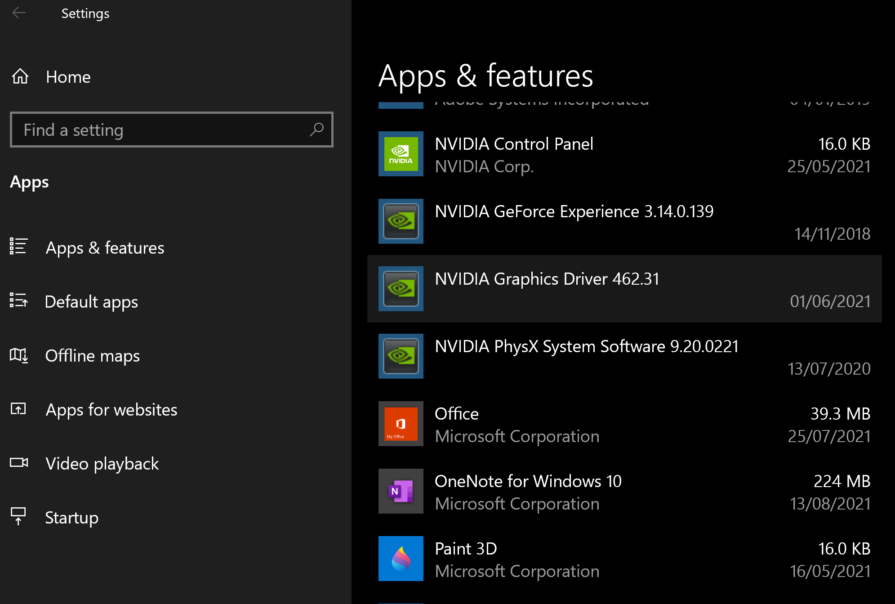Click the 224 MB OneNote size

pos(842,481)
